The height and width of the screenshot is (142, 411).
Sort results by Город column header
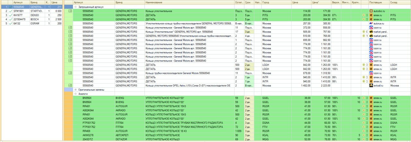coord(276,2)
